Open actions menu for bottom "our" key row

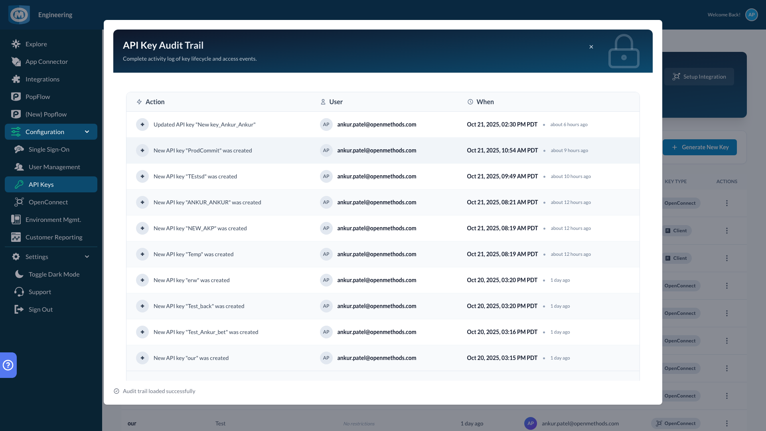727,423
